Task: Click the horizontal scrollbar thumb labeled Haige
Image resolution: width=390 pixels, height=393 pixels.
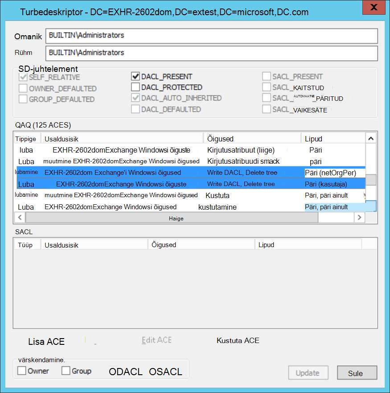Action: point(172,218)
